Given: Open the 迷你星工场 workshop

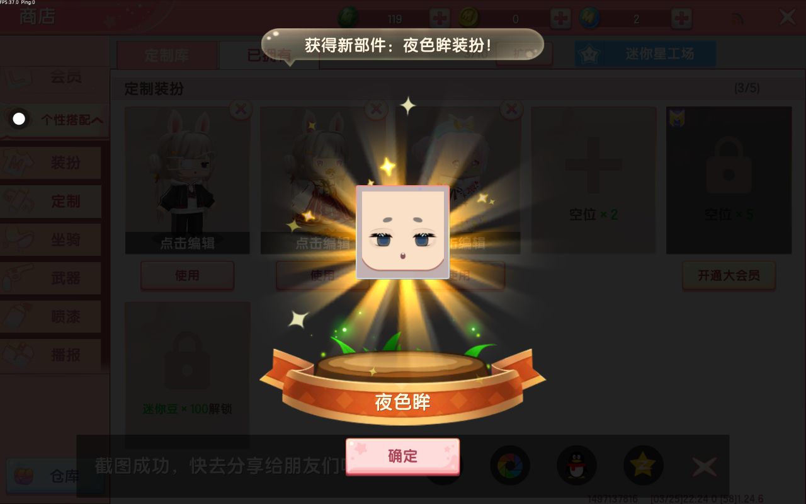Looking at the screenshot, I should 645,54.
